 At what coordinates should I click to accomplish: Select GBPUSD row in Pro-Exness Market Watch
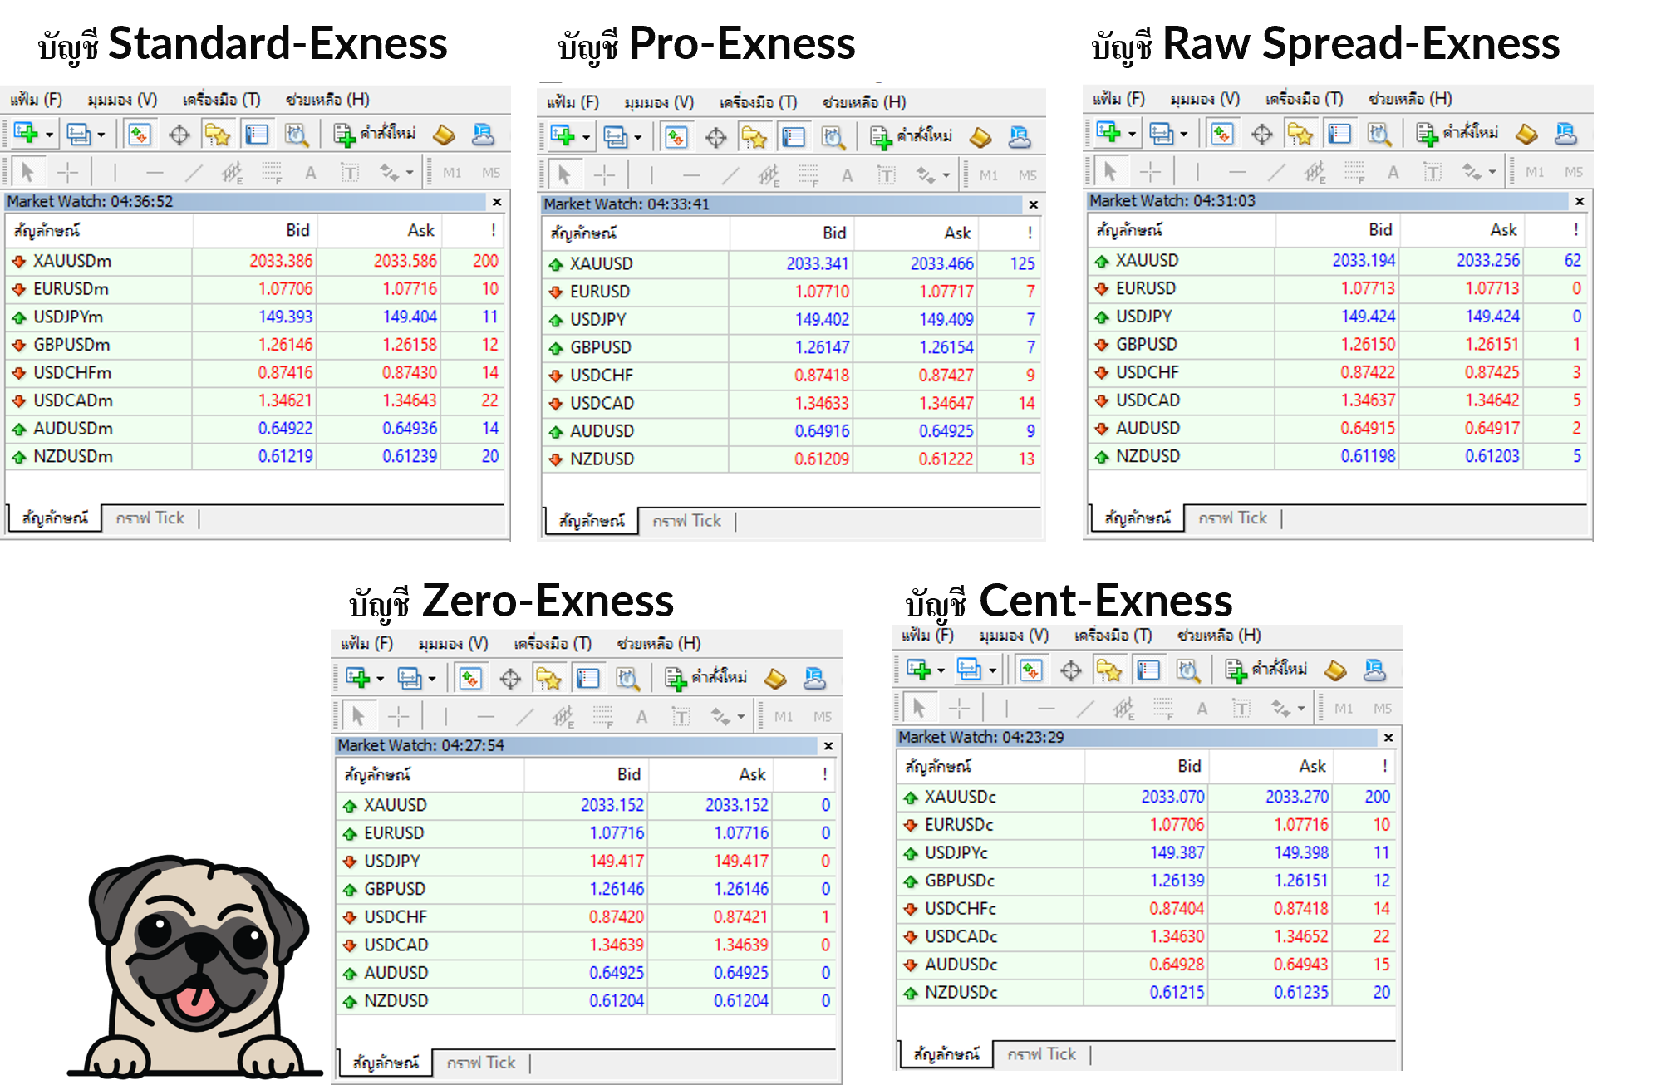[791, 347]
